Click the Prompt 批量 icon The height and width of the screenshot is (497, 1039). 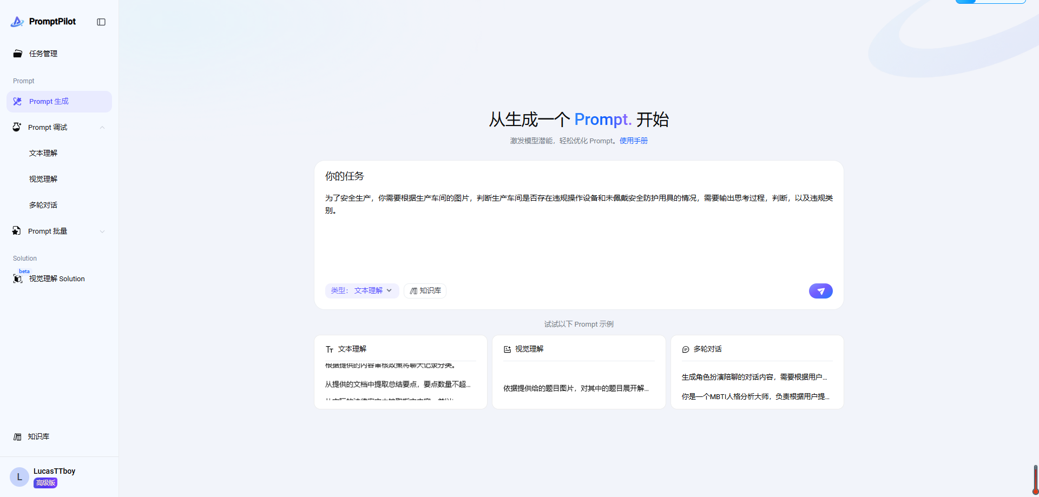coord(17,231)
